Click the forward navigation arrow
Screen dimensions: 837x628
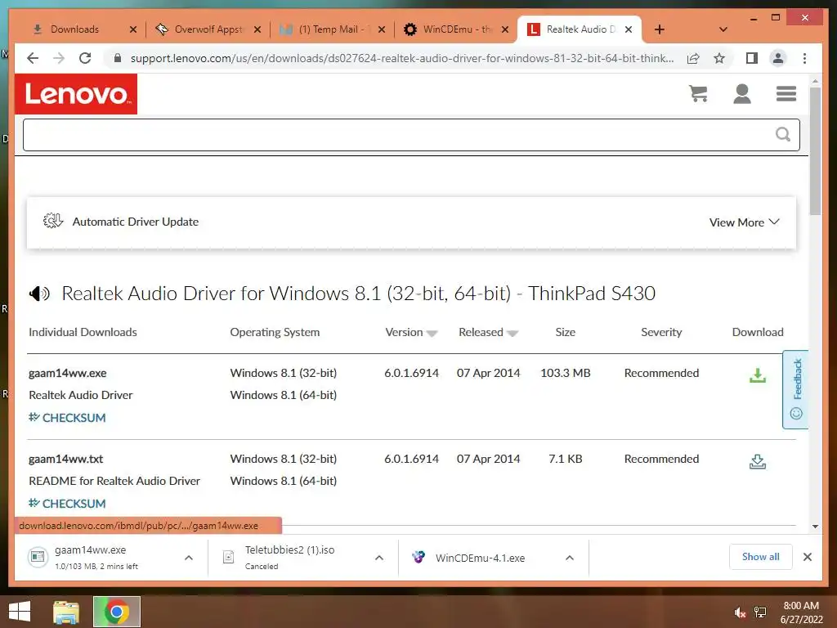click(59, 58)
